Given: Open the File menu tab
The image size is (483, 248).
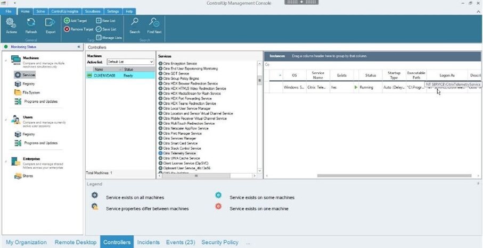Looking at the screenshot, I should tap(9, 11).
